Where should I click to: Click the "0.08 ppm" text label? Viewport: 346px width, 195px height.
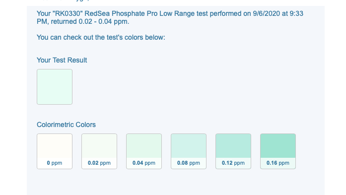point(189,163)
